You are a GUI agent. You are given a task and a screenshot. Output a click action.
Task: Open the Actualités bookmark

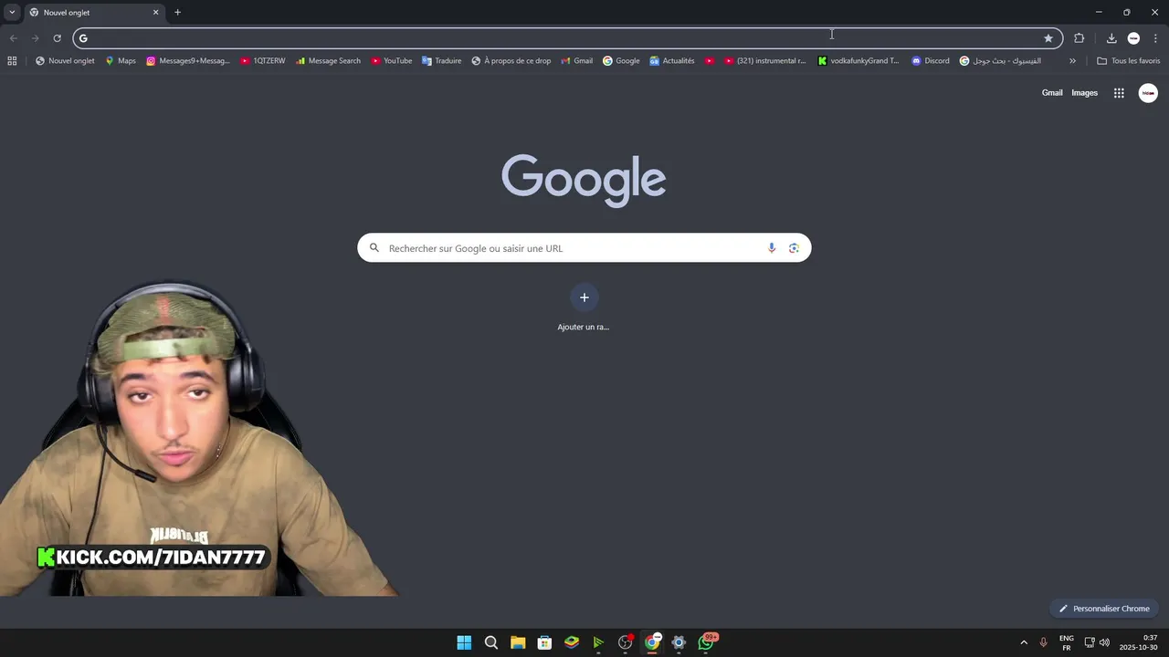pyautogui.click(x=672, y=61)
